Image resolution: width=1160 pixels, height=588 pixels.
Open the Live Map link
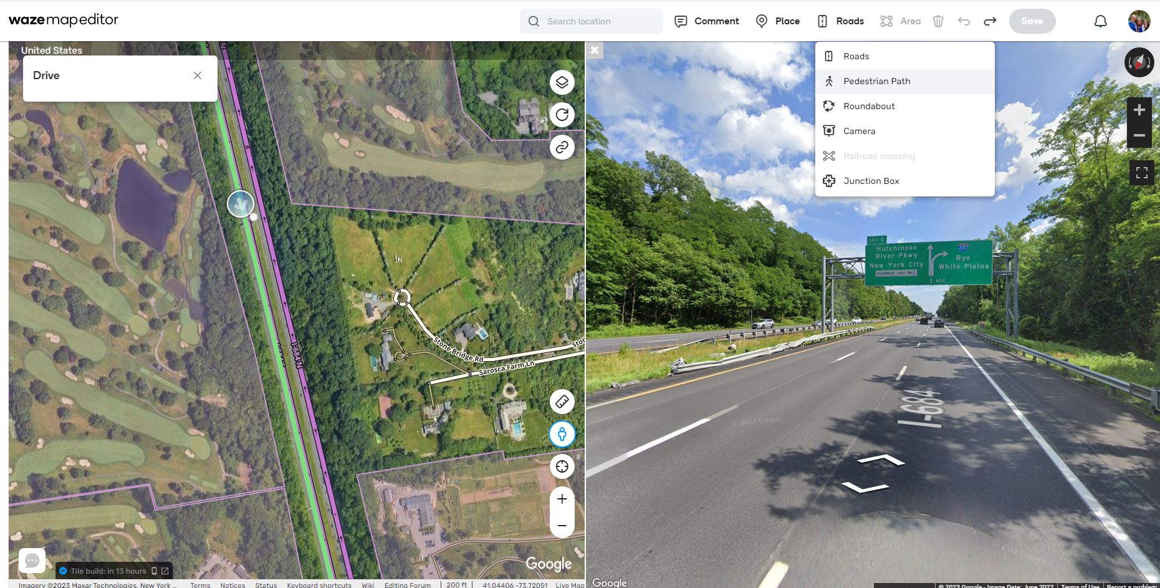click(x=570, y=585)
